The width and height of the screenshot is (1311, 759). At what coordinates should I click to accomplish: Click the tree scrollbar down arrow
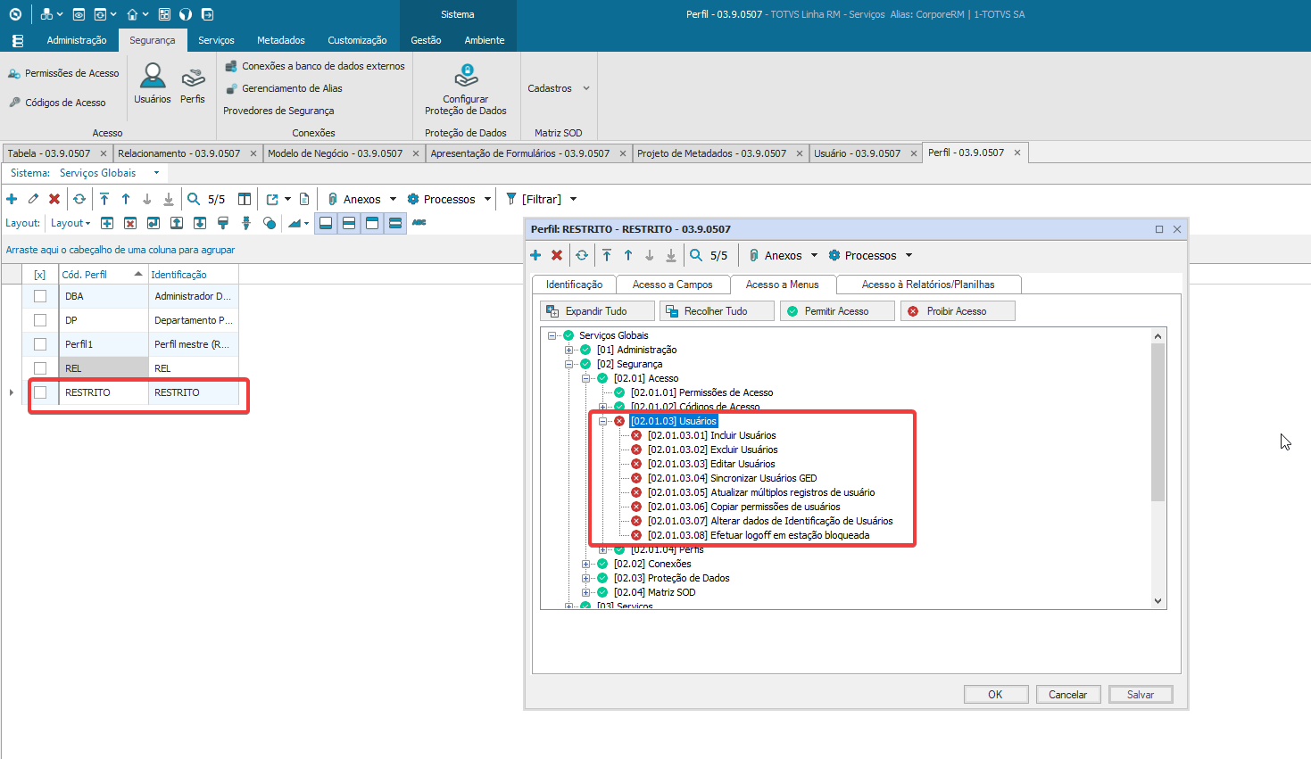click(1158, 601)
